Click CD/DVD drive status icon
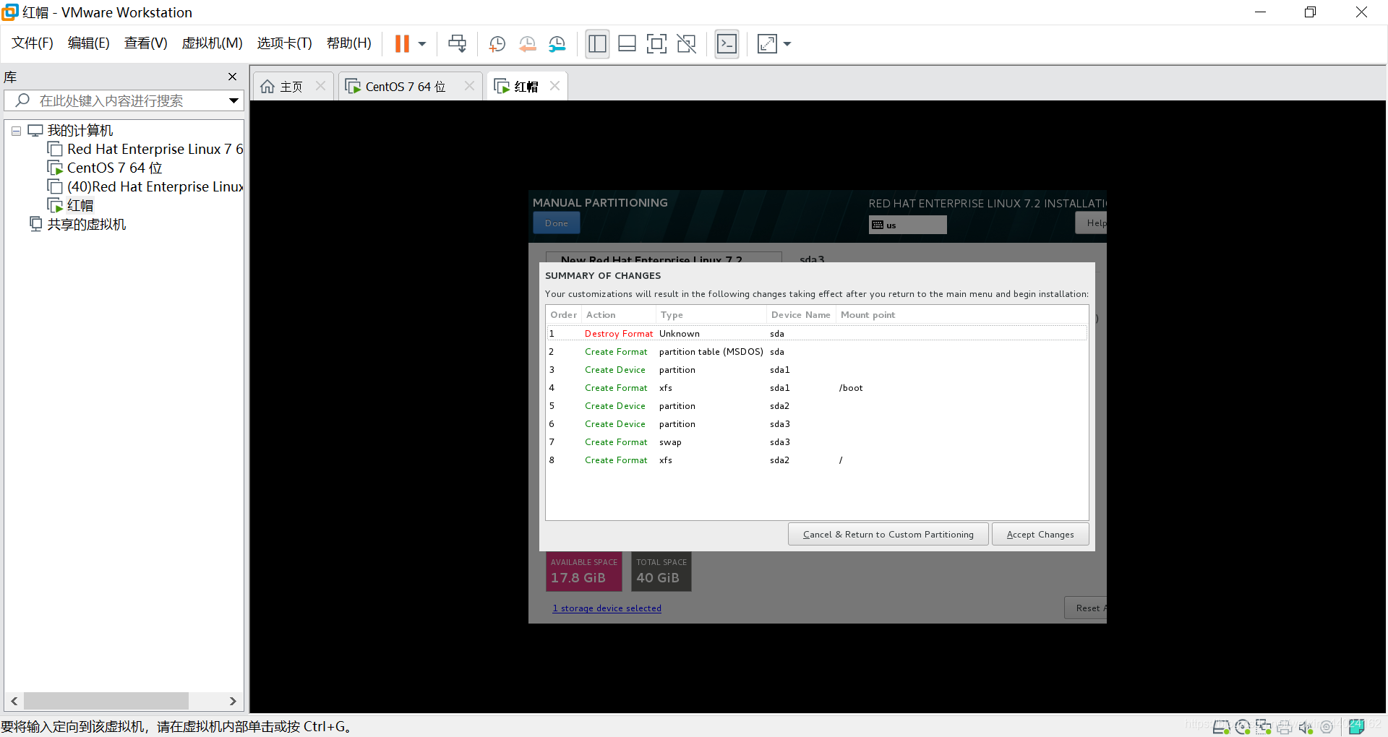This screenshot has height=737, width=1388. [1243, 727]
